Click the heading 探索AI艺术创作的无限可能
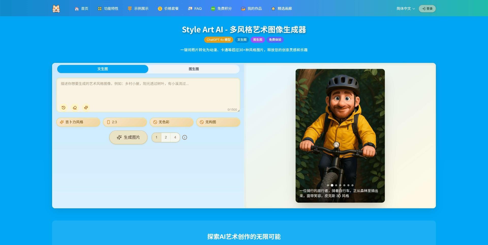This screenshot has height=245, width=488. (244, 237)
